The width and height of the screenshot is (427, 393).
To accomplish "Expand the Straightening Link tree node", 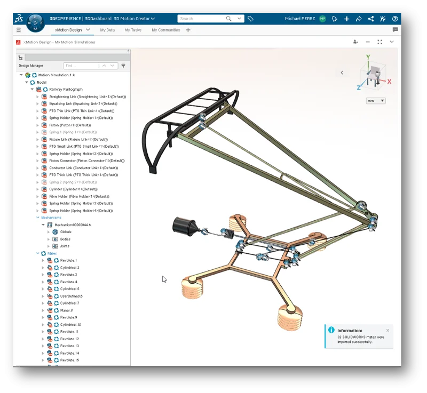I will (37, 97).
